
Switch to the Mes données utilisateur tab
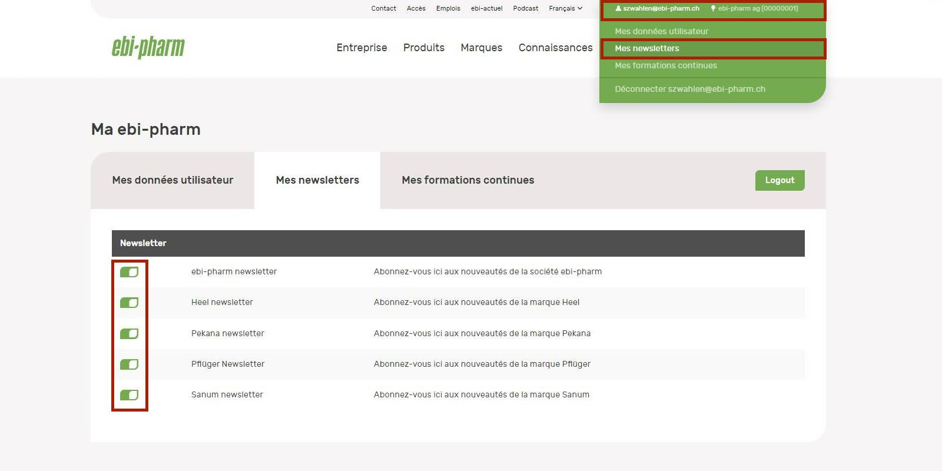173,180
